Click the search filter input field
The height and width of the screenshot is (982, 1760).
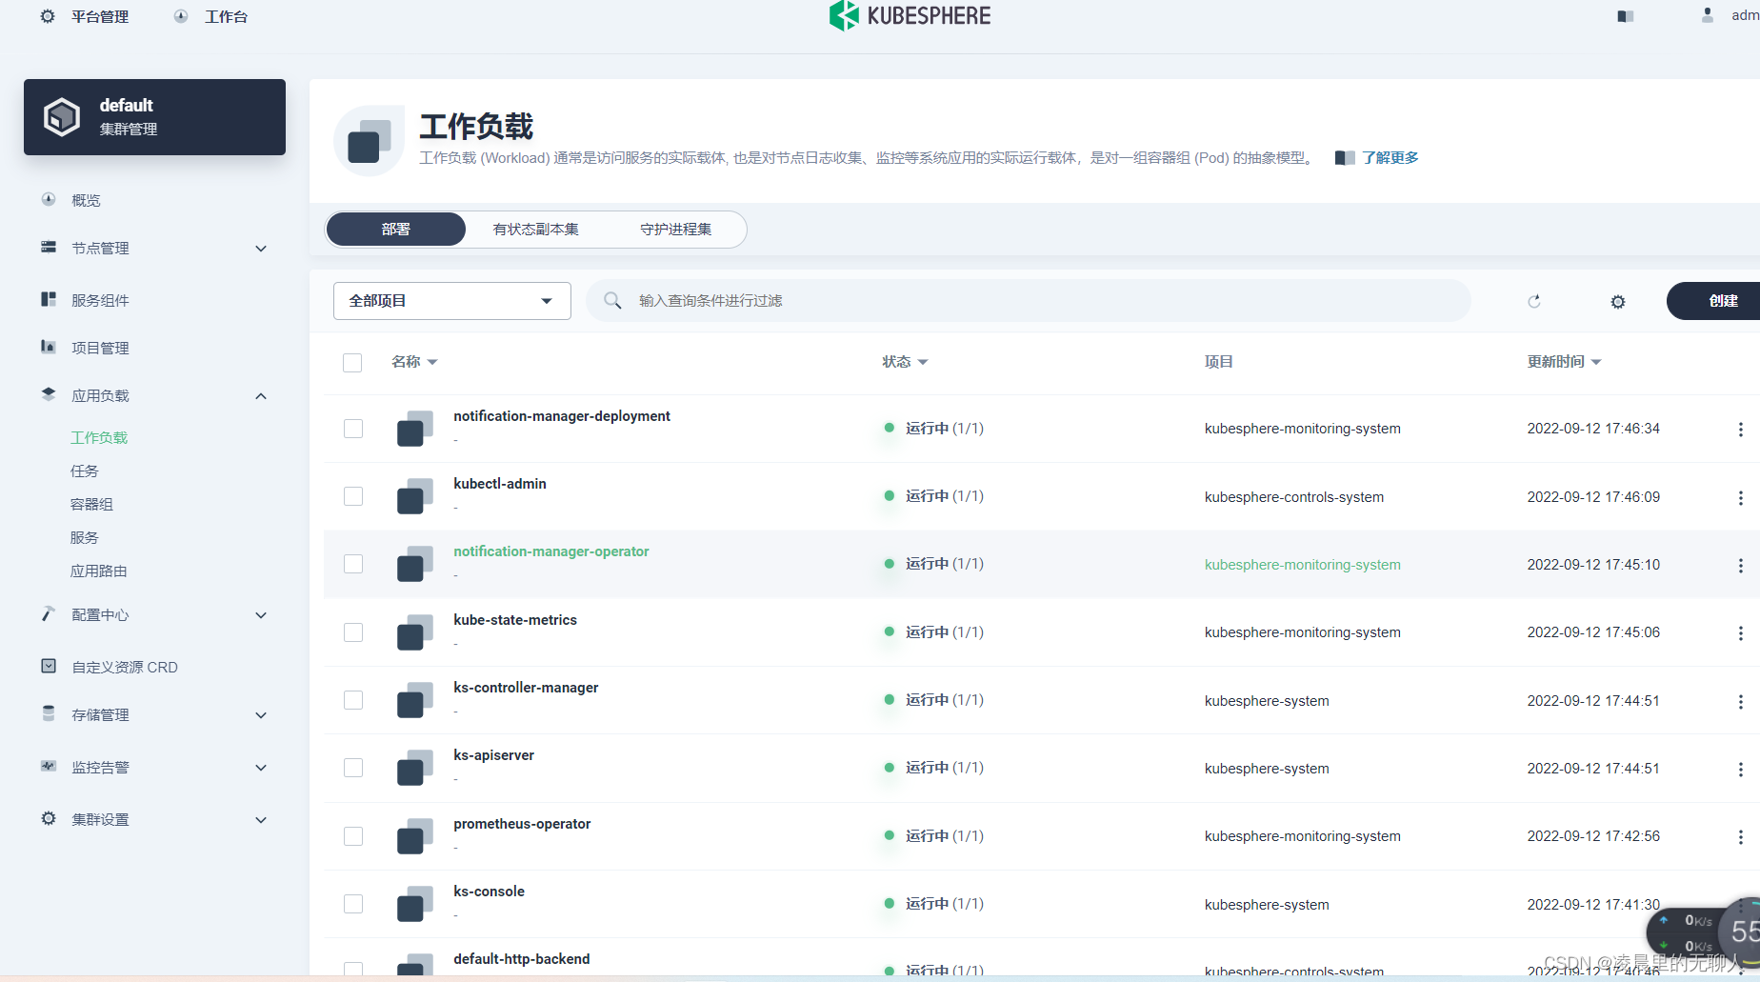[x=1029, y=301]
